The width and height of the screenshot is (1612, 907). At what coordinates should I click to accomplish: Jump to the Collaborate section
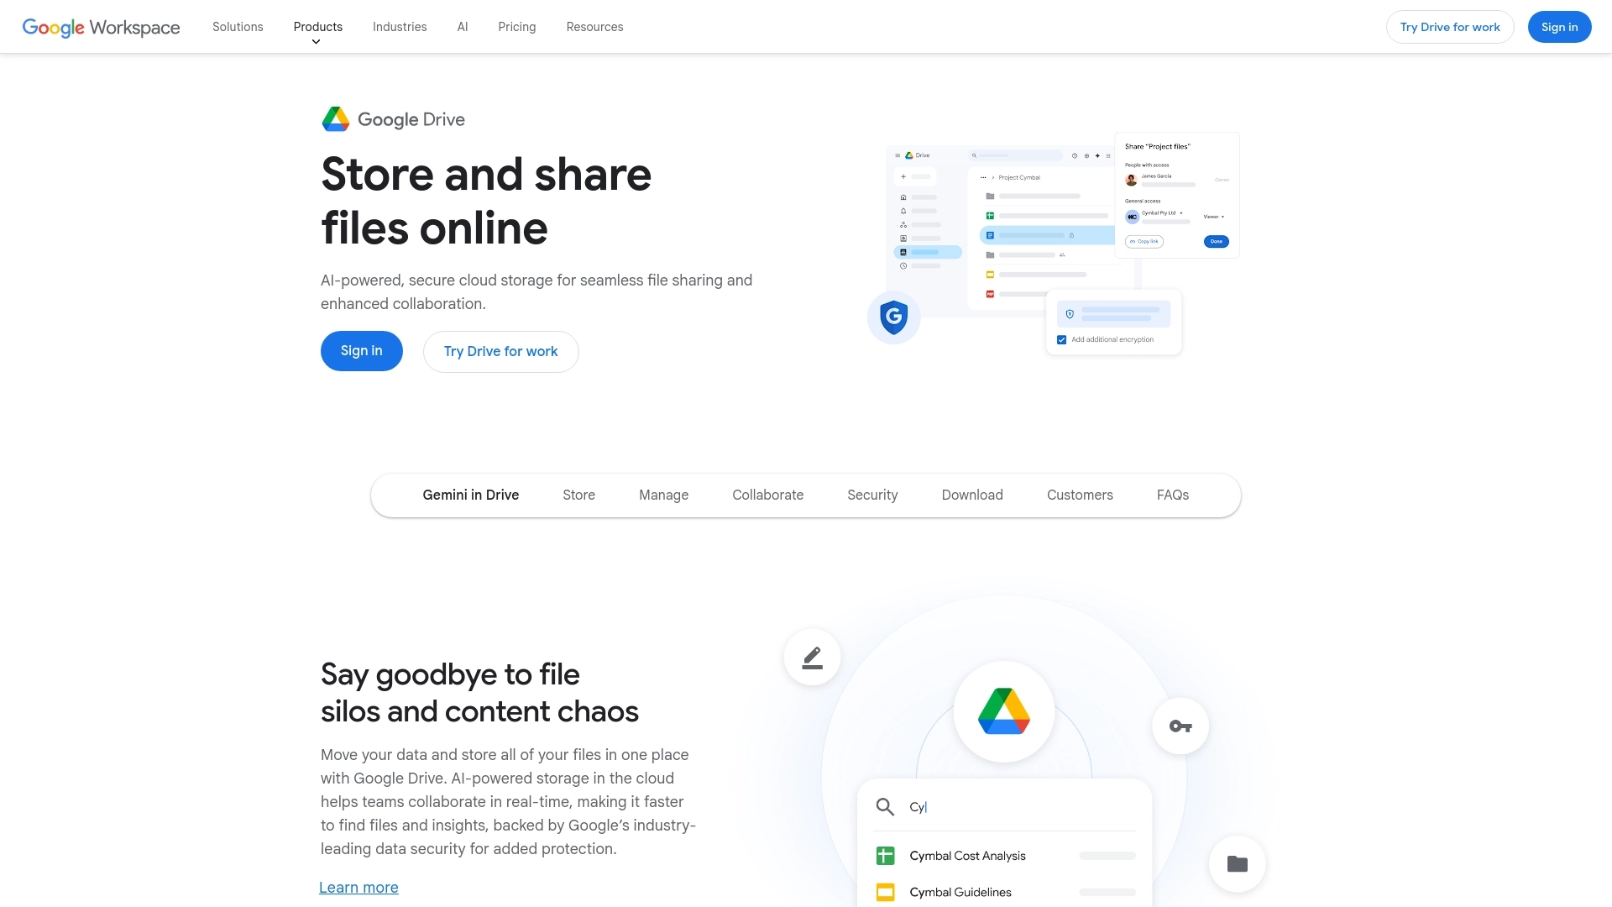coord(768,495)
